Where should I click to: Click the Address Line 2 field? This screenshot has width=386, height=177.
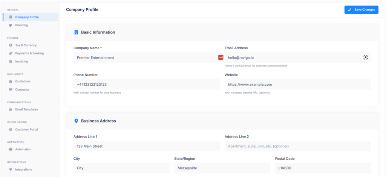(x=298, y=146)
